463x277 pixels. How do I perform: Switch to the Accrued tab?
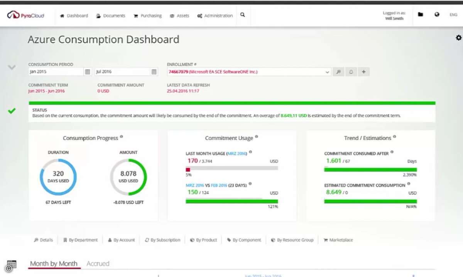(x=98, y=264)
